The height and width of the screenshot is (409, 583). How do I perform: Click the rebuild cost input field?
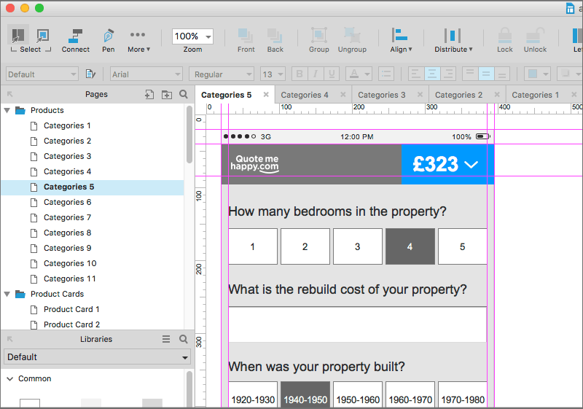[x=357, y=324]
